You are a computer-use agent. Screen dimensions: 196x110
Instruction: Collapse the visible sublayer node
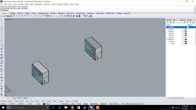tap(169, 42)
